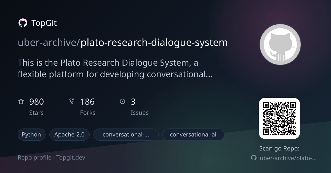Select the Apache-2.0 license tag
Viewport: 331px width, 173px height.
[70, 135]
